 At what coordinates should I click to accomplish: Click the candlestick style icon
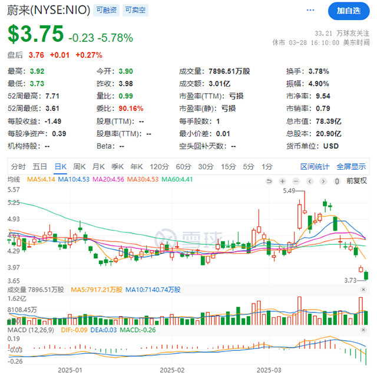337,181
